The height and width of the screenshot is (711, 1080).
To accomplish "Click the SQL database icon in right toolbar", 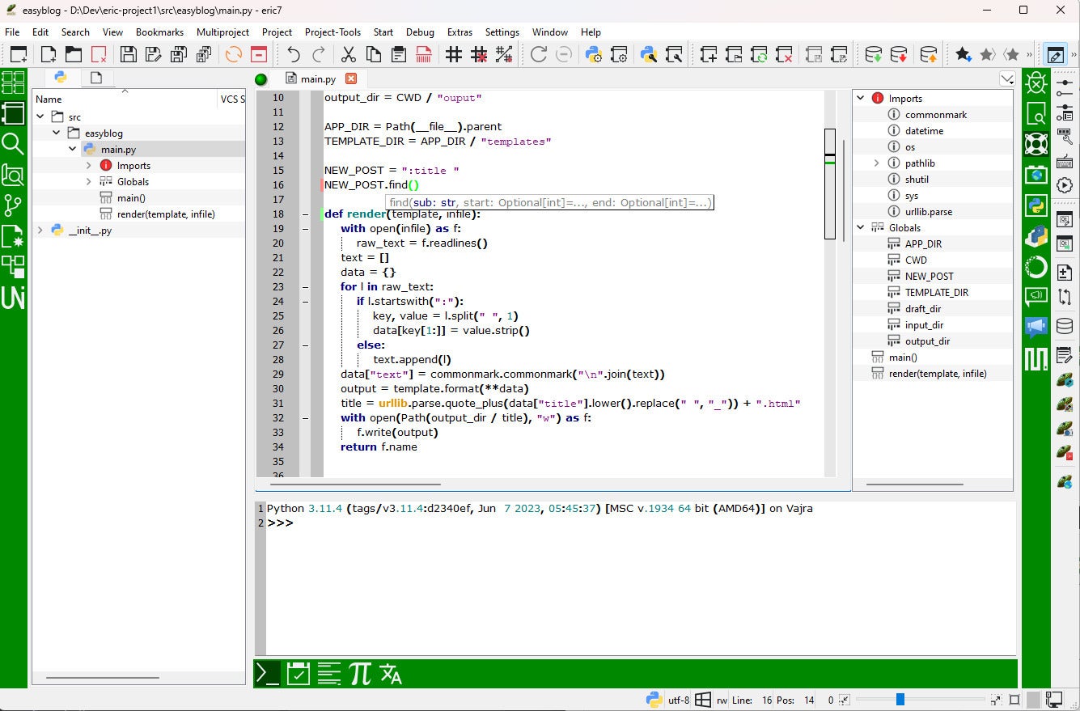I will point(1065,326).
